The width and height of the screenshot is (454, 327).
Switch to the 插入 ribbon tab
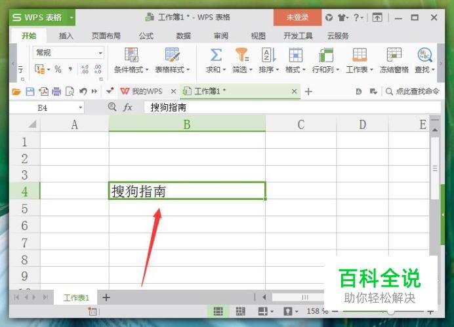pos(66,36)
